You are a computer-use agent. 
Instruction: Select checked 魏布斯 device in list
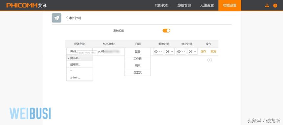coord(79,58)
